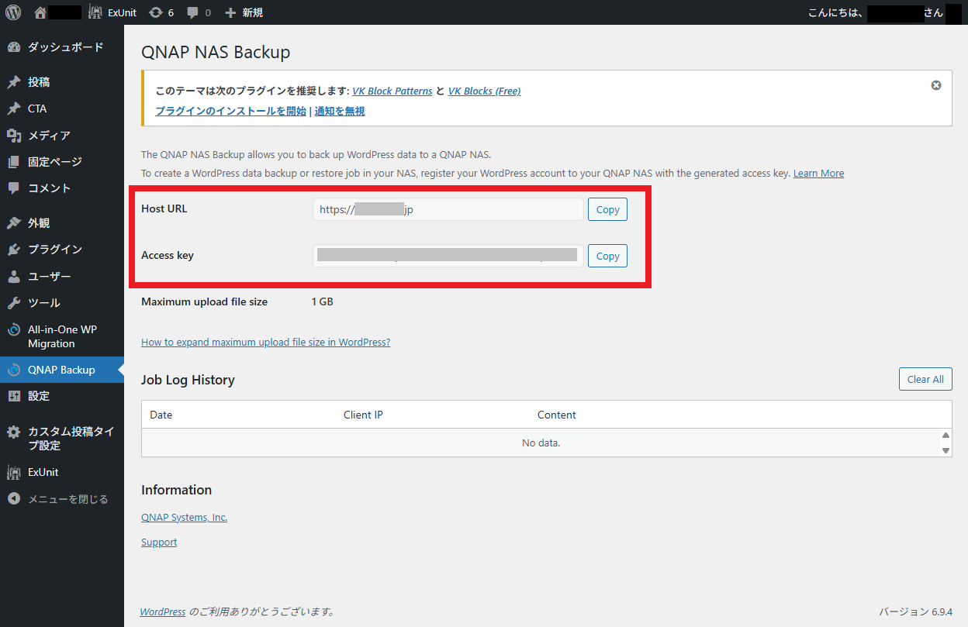Open the site home icon
968x627 pixels.
[x=41, y=12]
